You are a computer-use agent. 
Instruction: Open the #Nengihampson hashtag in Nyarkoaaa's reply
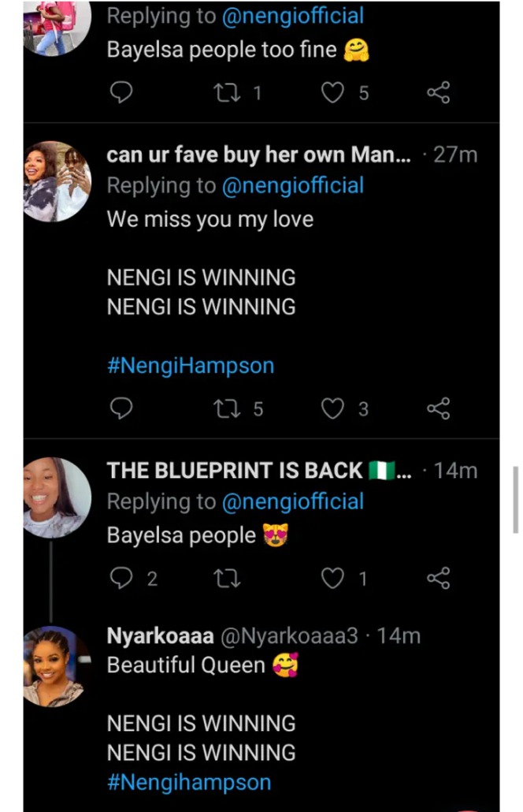(x=189, y=781)
